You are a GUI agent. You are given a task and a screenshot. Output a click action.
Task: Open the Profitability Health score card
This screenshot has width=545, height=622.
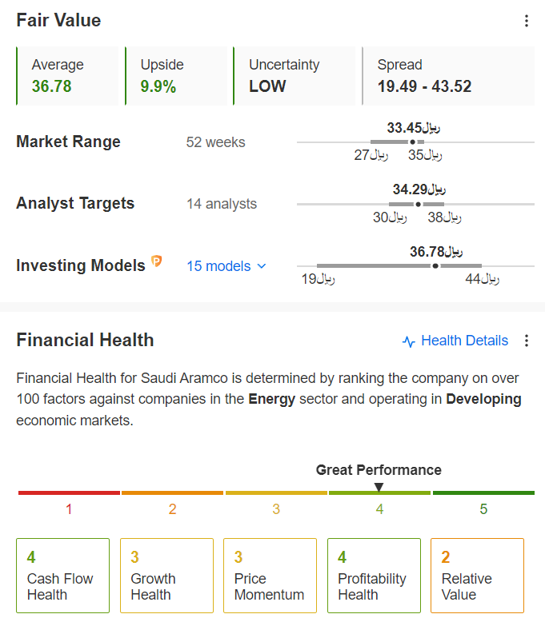[x=374, y=575]
